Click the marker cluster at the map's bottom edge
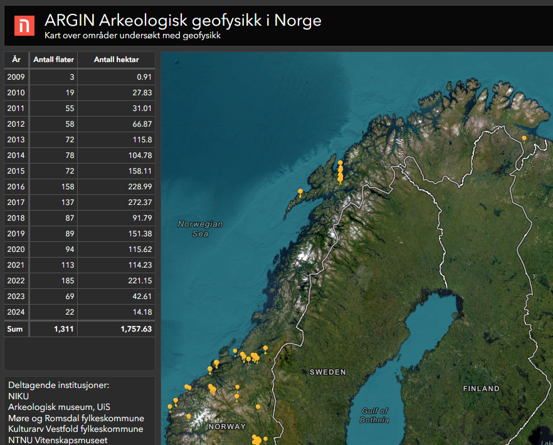Image resolution: width=553 pixels, height=445 pixels. coord(256,439)
